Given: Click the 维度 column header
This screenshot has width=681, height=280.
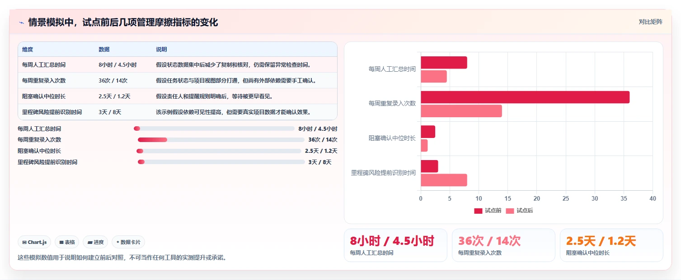Looking at the screenshot, I should pyautogui.click(x=28, y=50).
